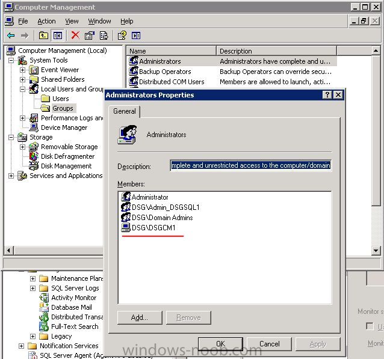The width and height of the screenshot is (384, 359).
Task: Click the Help toolbar icon
Action: (x=122, y=35)
